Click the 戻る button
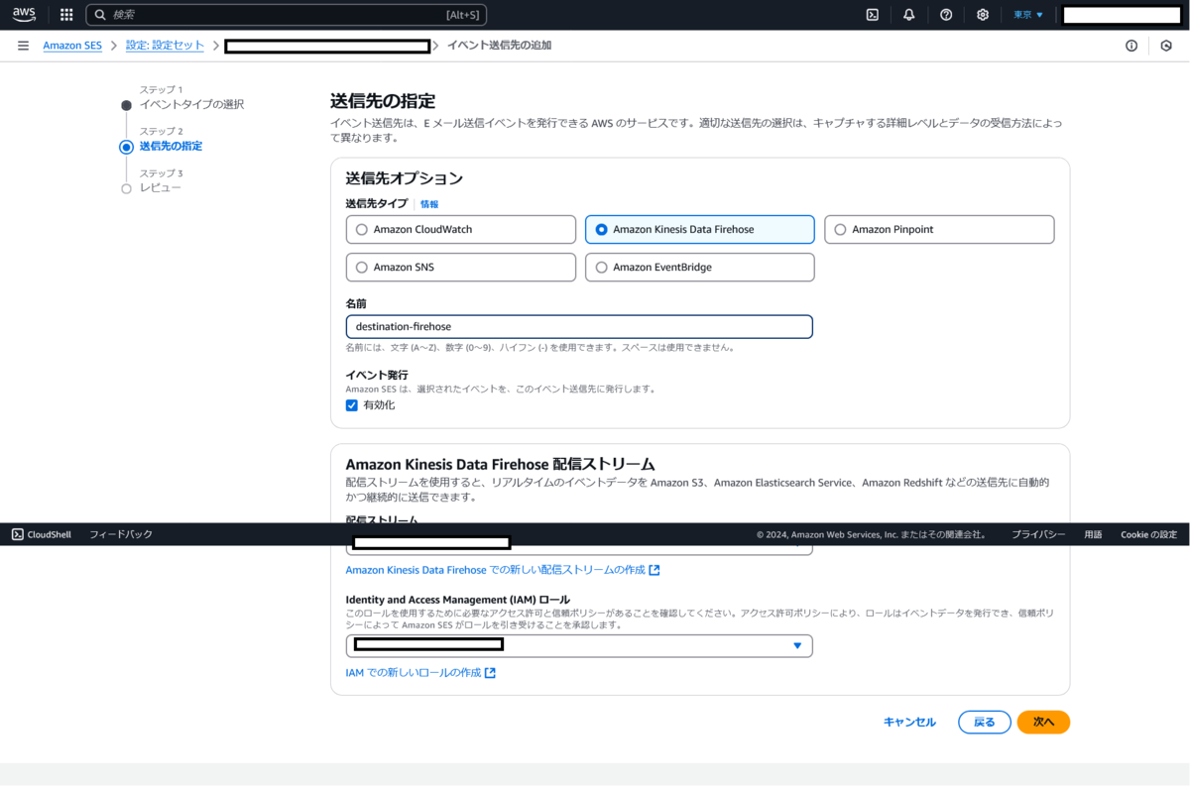Viewport: 1190px width, 786px height. coord(984,723)
